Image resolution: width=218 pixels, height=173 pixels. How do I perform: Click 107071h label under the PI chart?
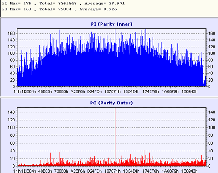(112, 91)
